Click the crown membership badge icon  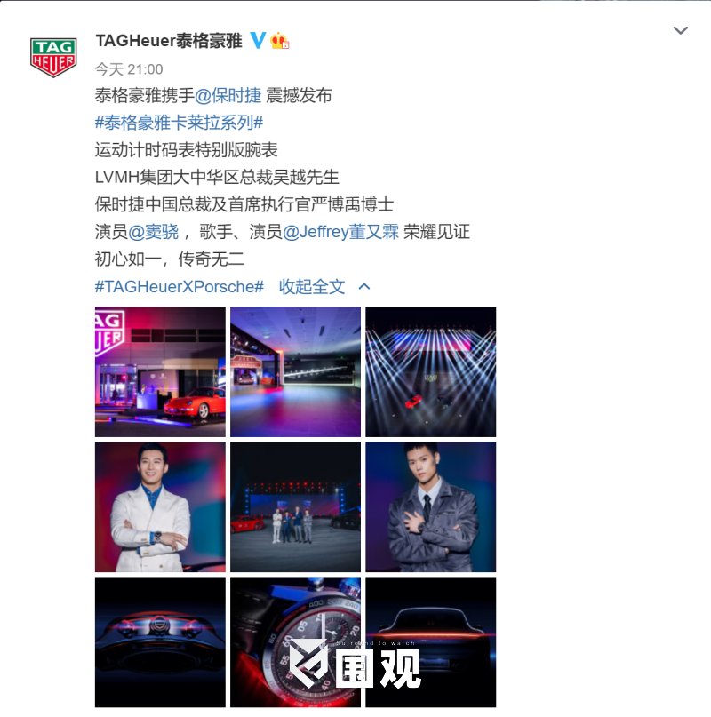coord(279,41)
